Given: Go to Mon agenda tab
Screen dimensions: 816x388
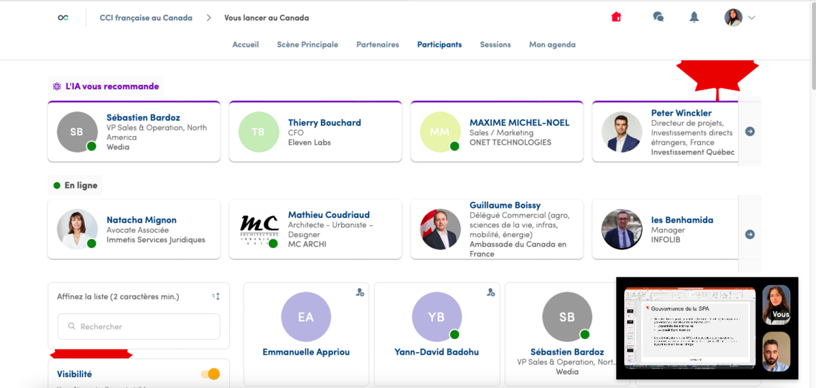Looking at the screenshot, I should click(552, 45).
